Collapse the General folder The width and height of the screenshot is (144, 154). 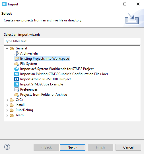point(7,48)
